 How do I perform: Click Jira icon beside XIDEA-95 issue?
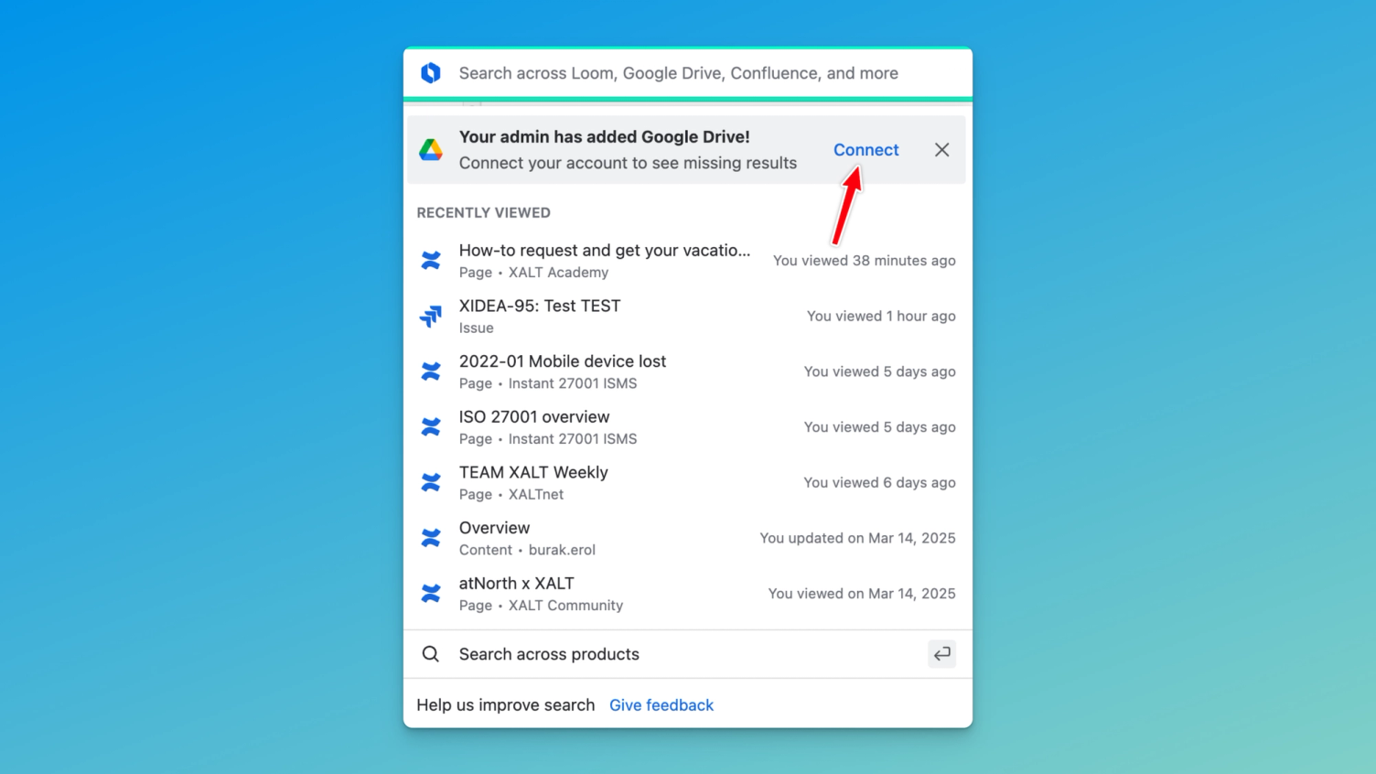click(431, 317)
